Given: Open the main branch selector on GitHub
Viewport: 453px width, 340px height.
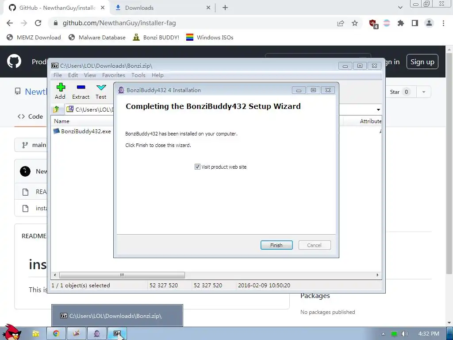Looking at the screenshot, I should click(31, 145).
